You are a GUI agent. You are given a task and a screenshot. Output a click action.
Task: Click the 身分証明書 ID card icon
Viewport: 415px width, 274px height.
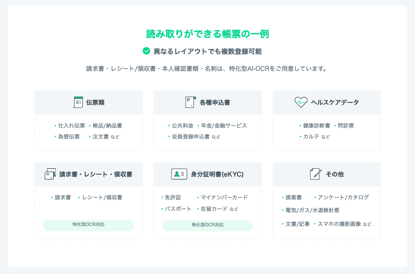pos(179,174)
